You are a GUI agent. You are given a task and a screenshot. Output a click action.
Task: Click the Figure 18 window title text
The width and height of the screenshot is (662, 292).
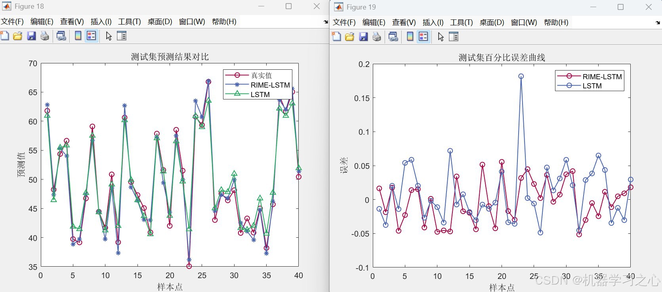click(29, 6)
